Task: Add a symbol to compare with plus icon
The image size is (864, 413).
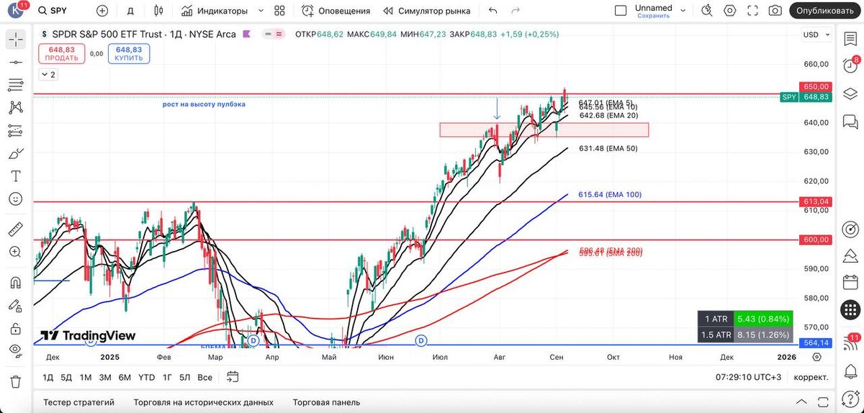Action: [102, 11]
